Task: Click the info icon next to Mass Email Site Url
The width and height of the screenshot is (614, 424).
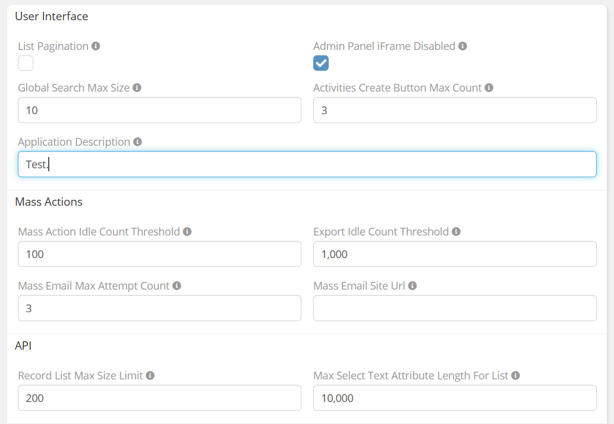Action: pos(413,286)
